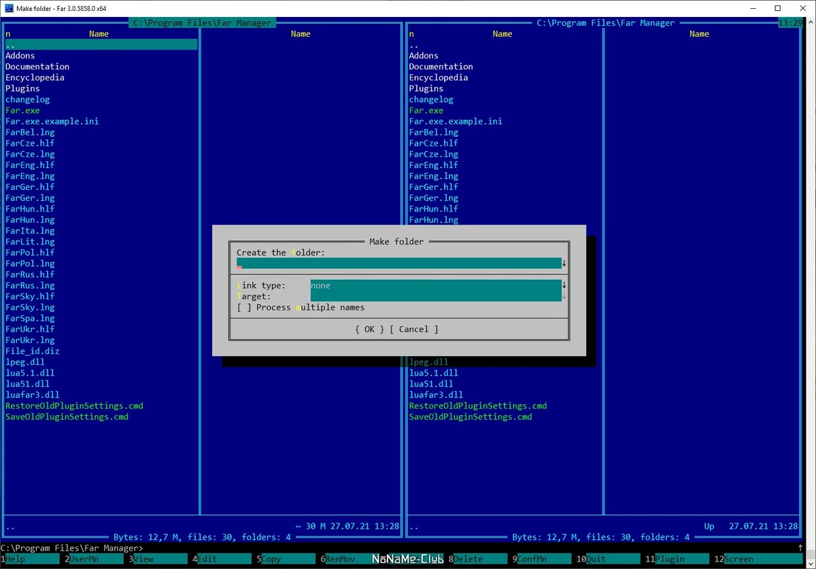
Task: Select SaveOldPluginSettings.cmd in left panel
Action: click(x=67, y=417)
